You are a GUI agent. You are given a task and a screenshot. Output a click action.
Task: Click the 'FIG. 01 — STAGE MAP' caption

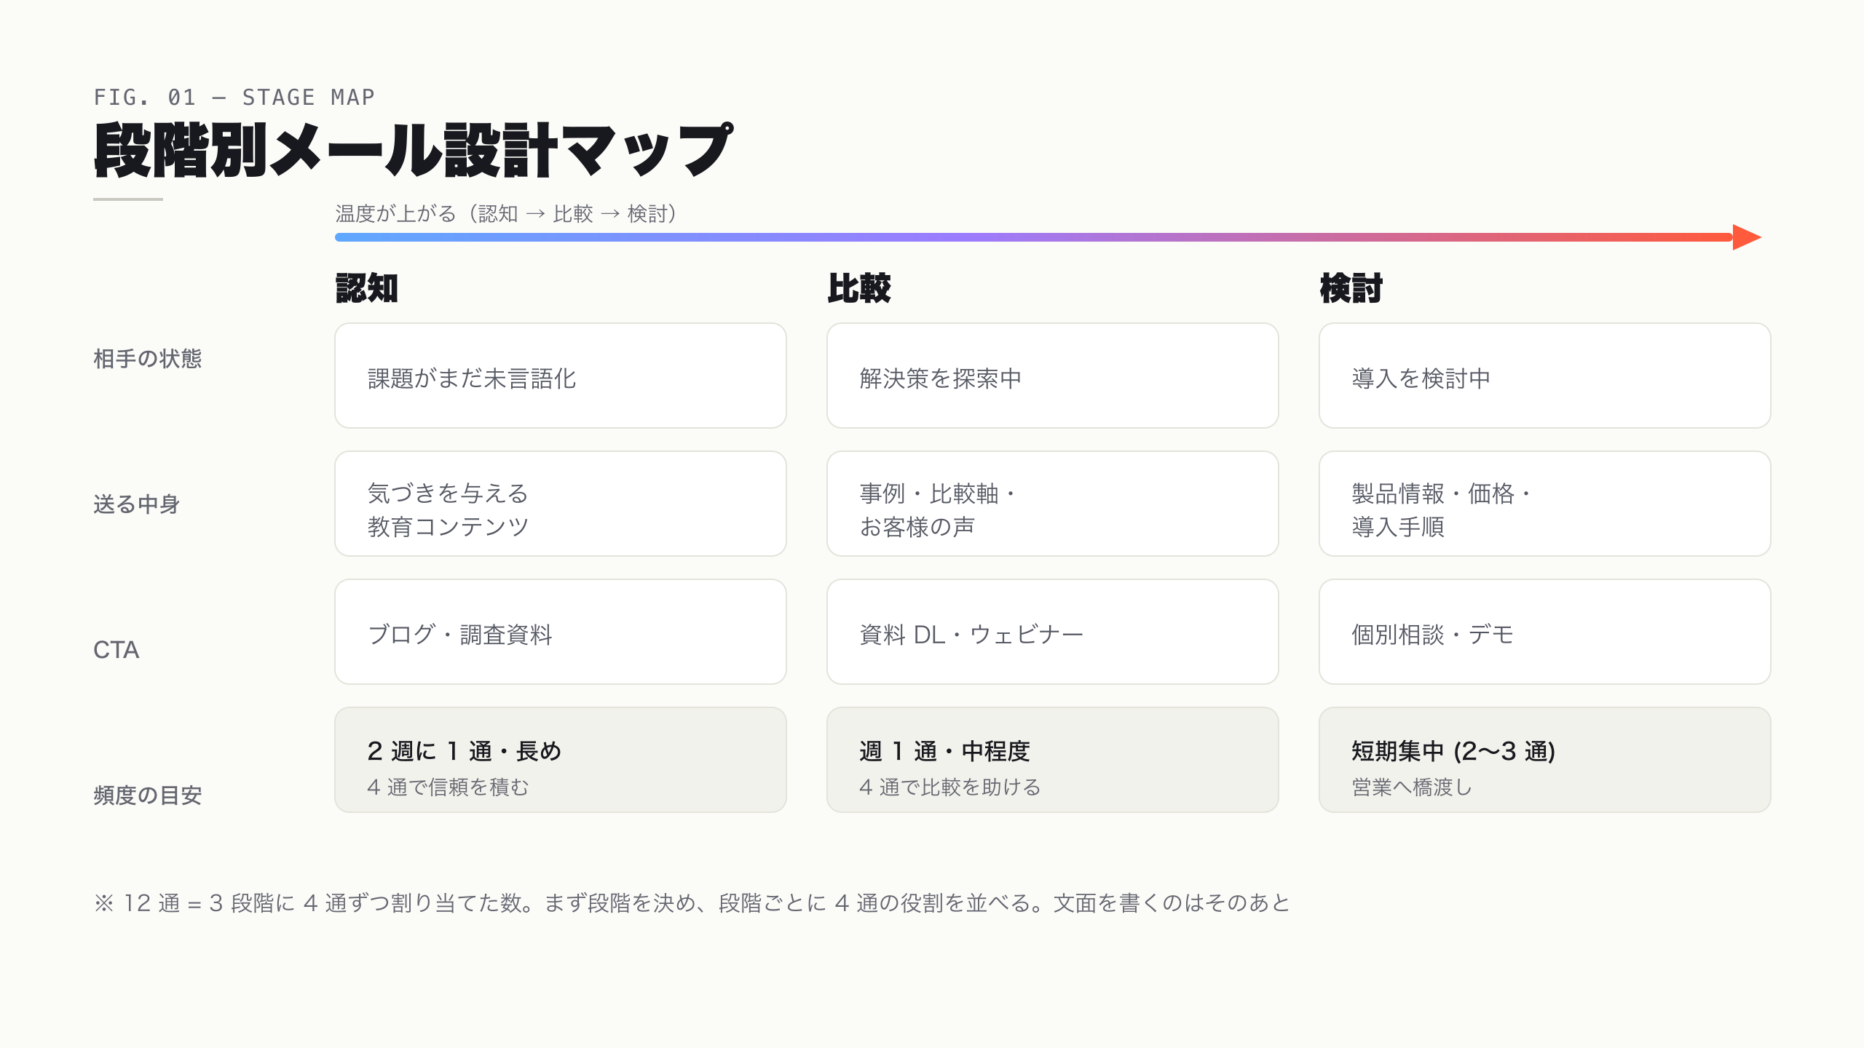coord(234,97)
